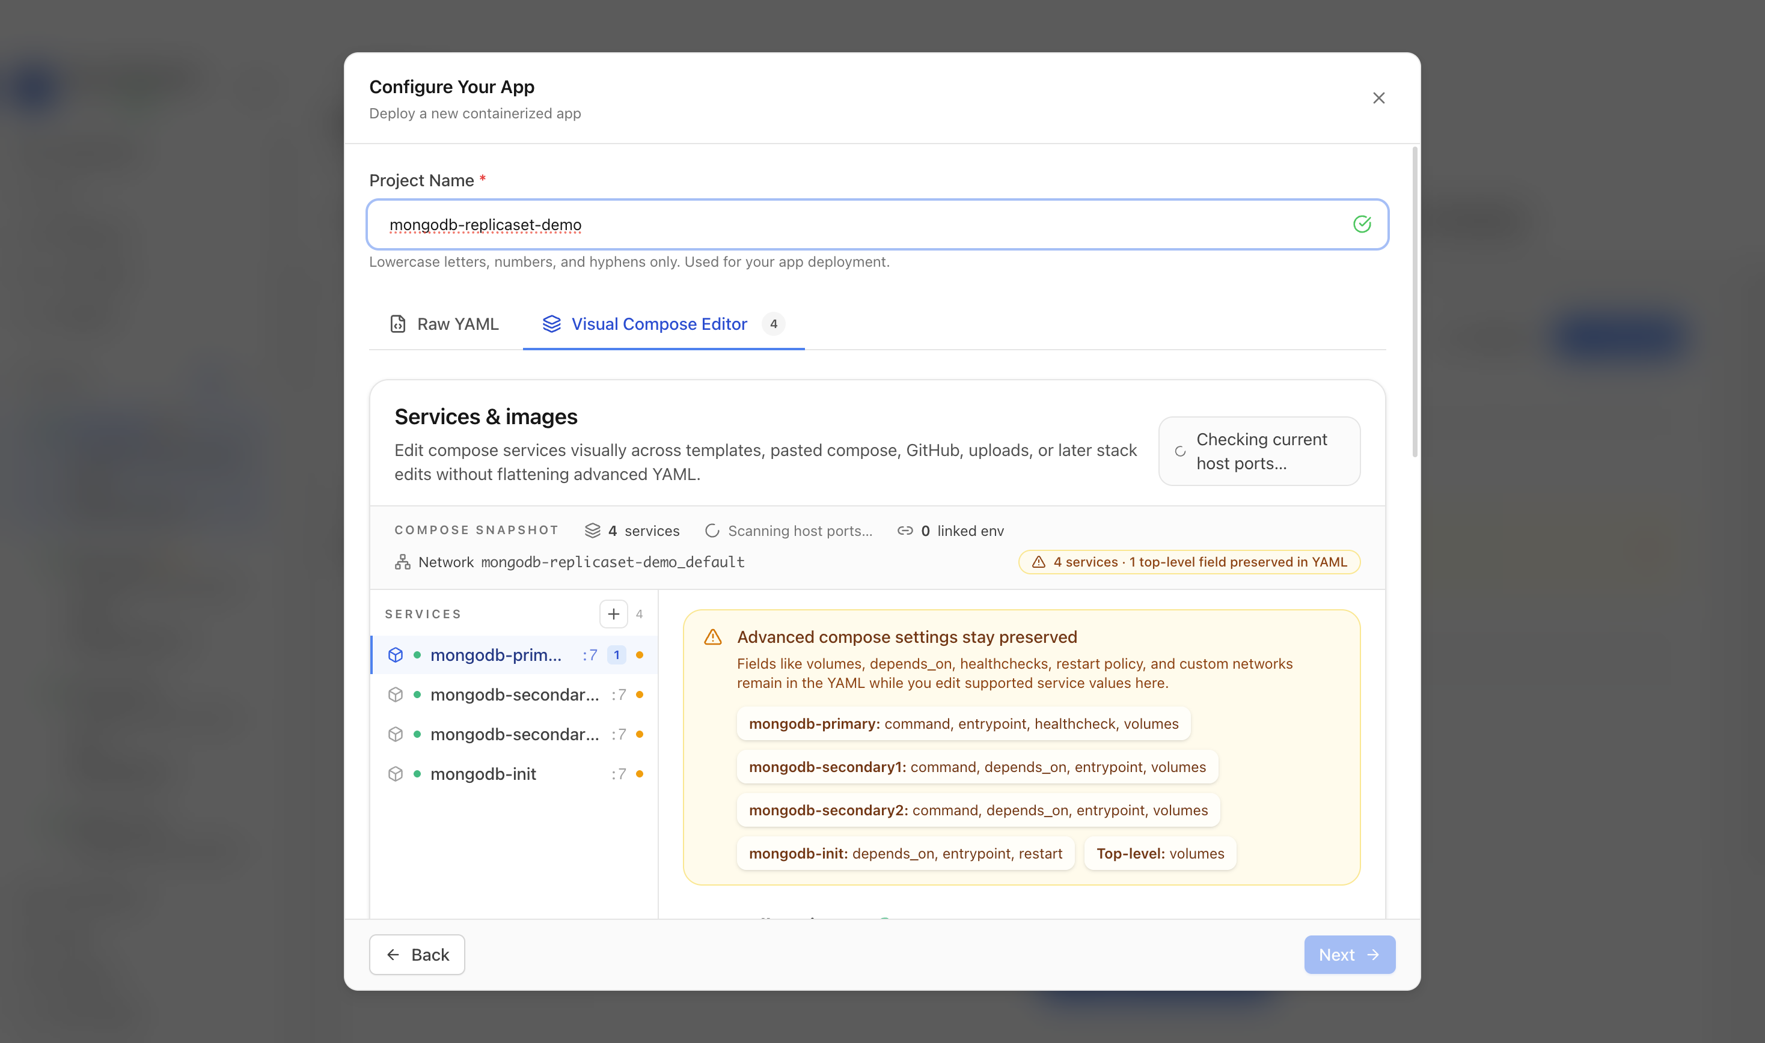Click the Scanning host ports spinner icon
The height and width of the screenshot is (1043, 1765).
coord(712,531)
